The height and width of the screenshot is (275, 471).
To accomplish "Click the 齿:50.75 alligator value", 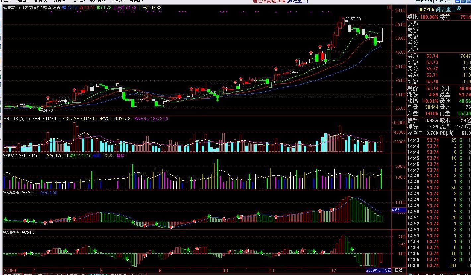I will [87, 7].
